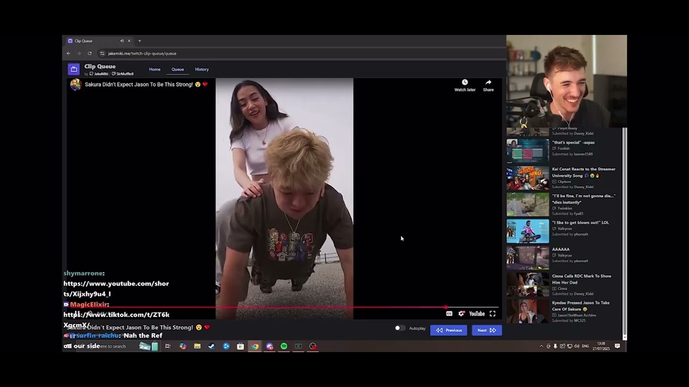Select Cinna Calls RDC Mark clip thumbnail

(528, 284)
